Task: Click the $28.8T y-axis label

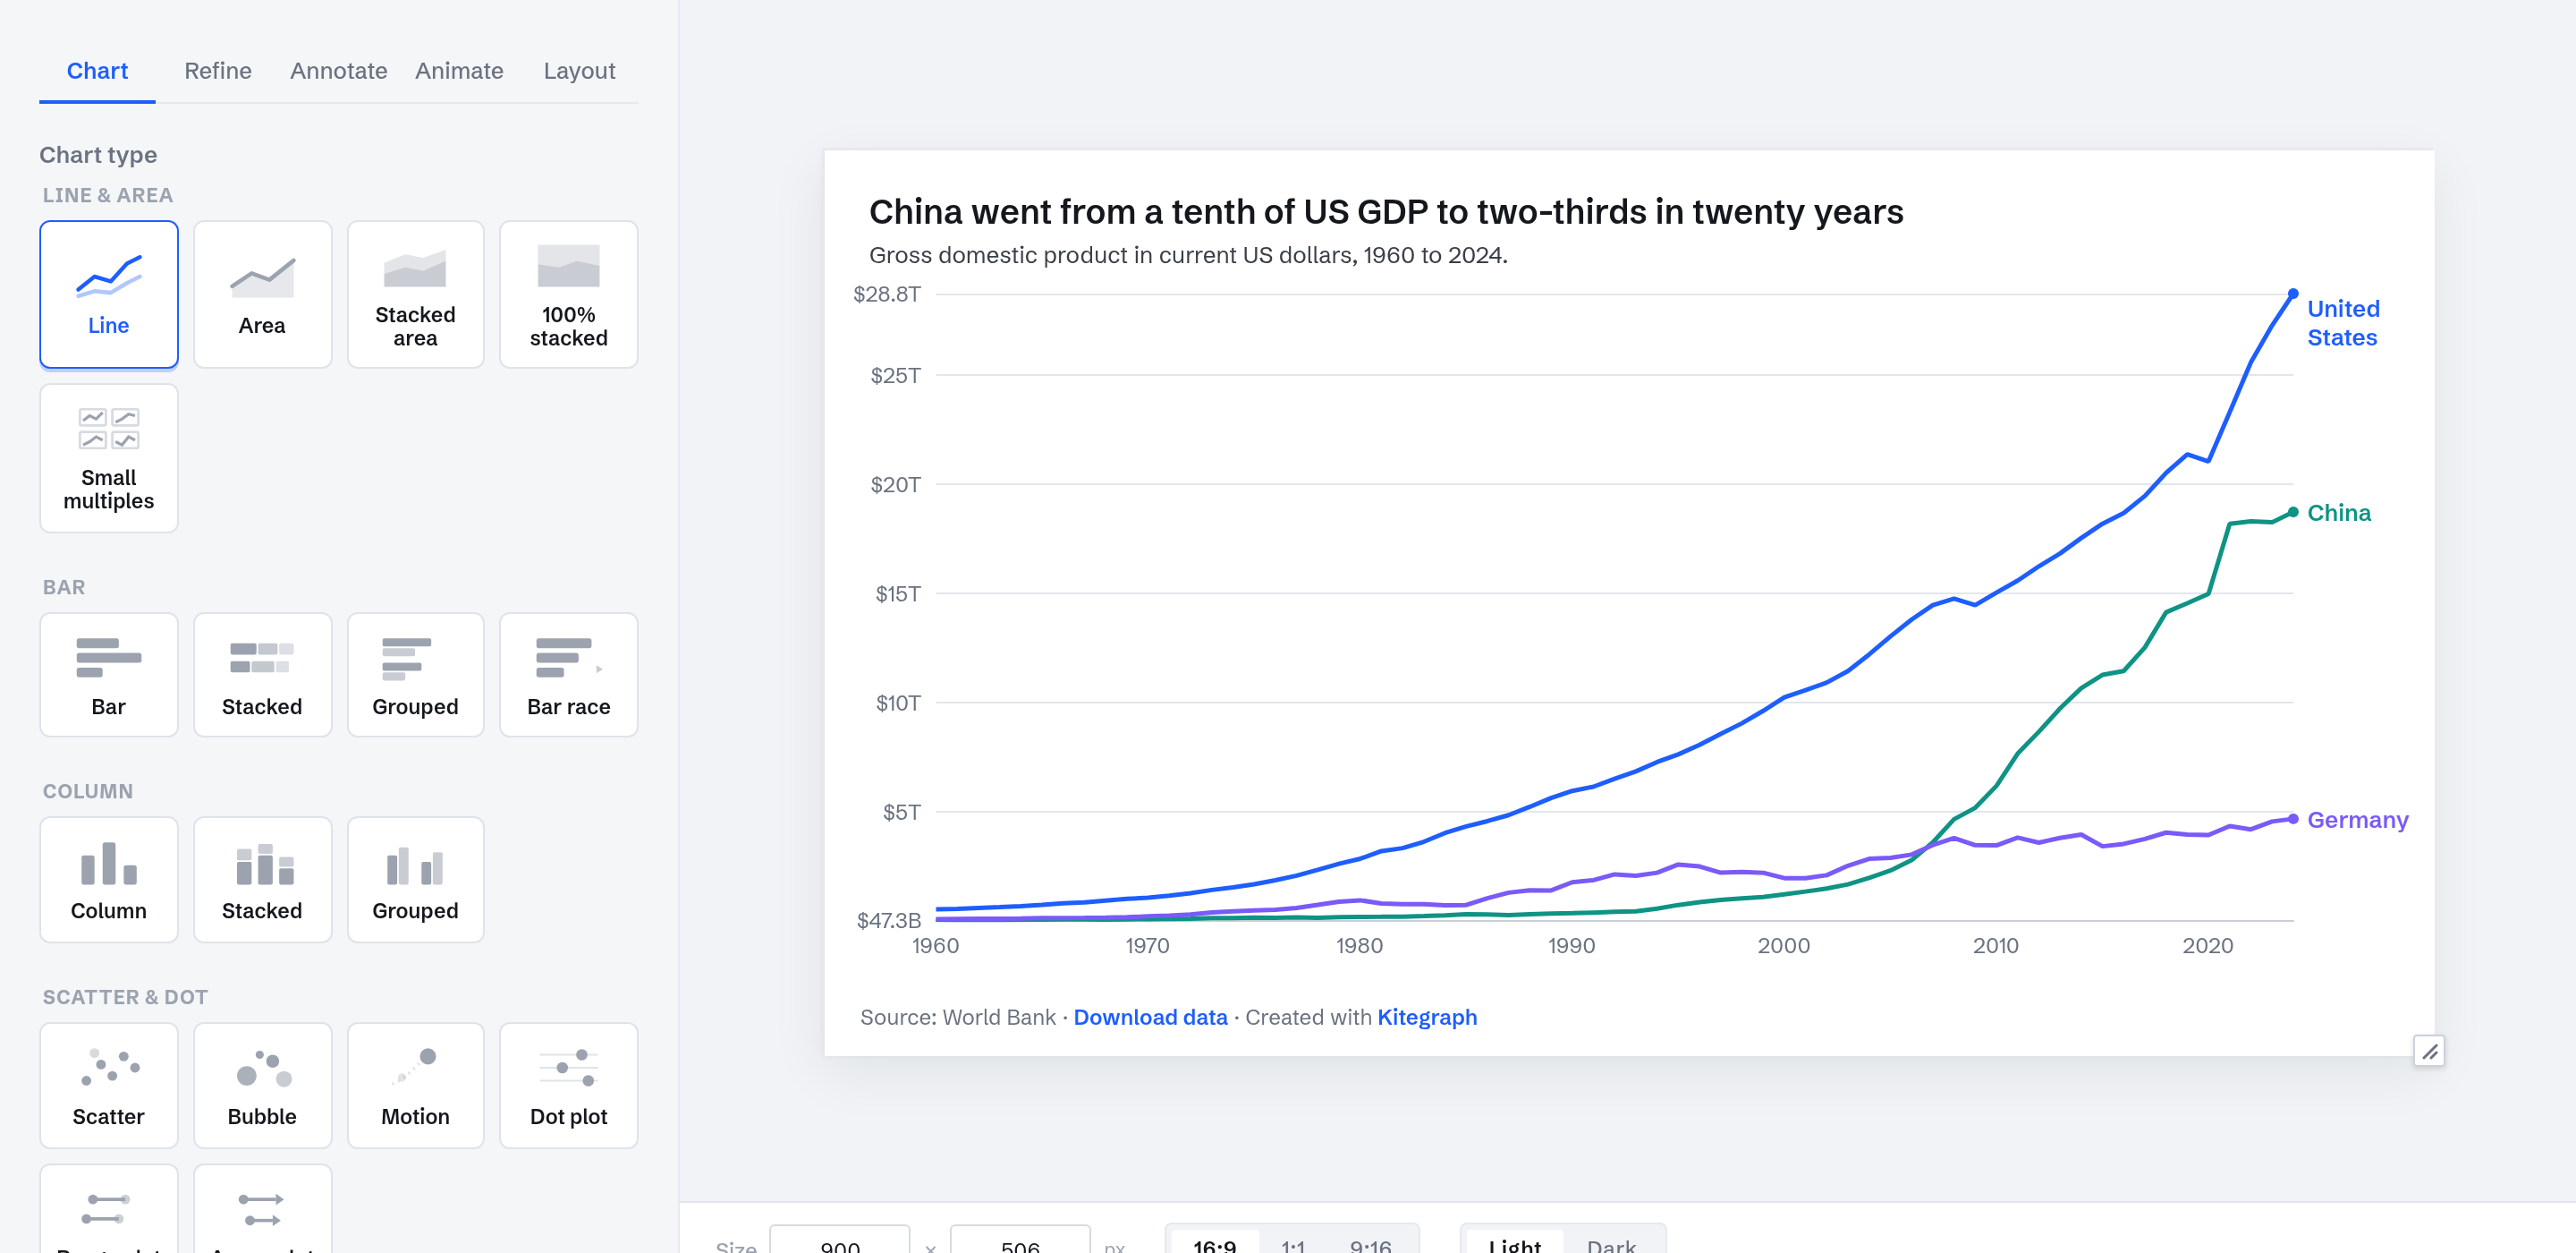Action: (886, 294)
